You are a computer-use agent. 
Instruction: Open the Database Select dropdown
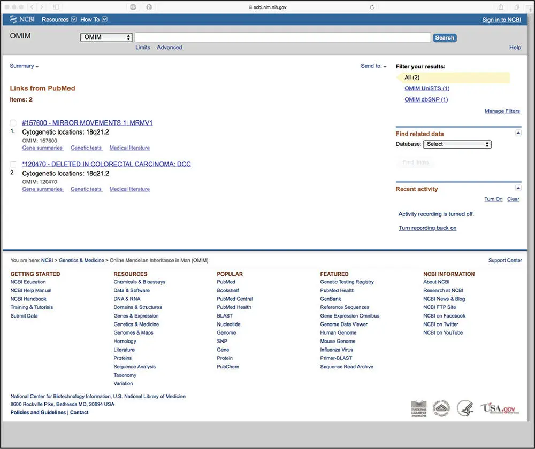pos(457,144)
